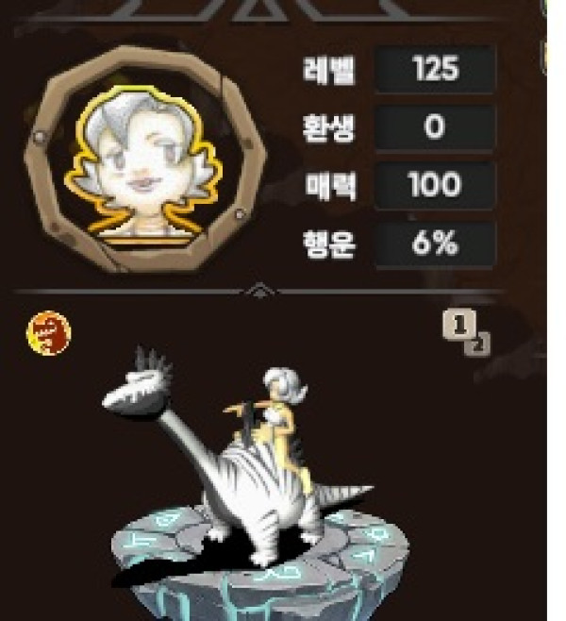Click the 환생 value box showing 0
Viewport: 566px width, 621px height.
(x=435, y=127)
